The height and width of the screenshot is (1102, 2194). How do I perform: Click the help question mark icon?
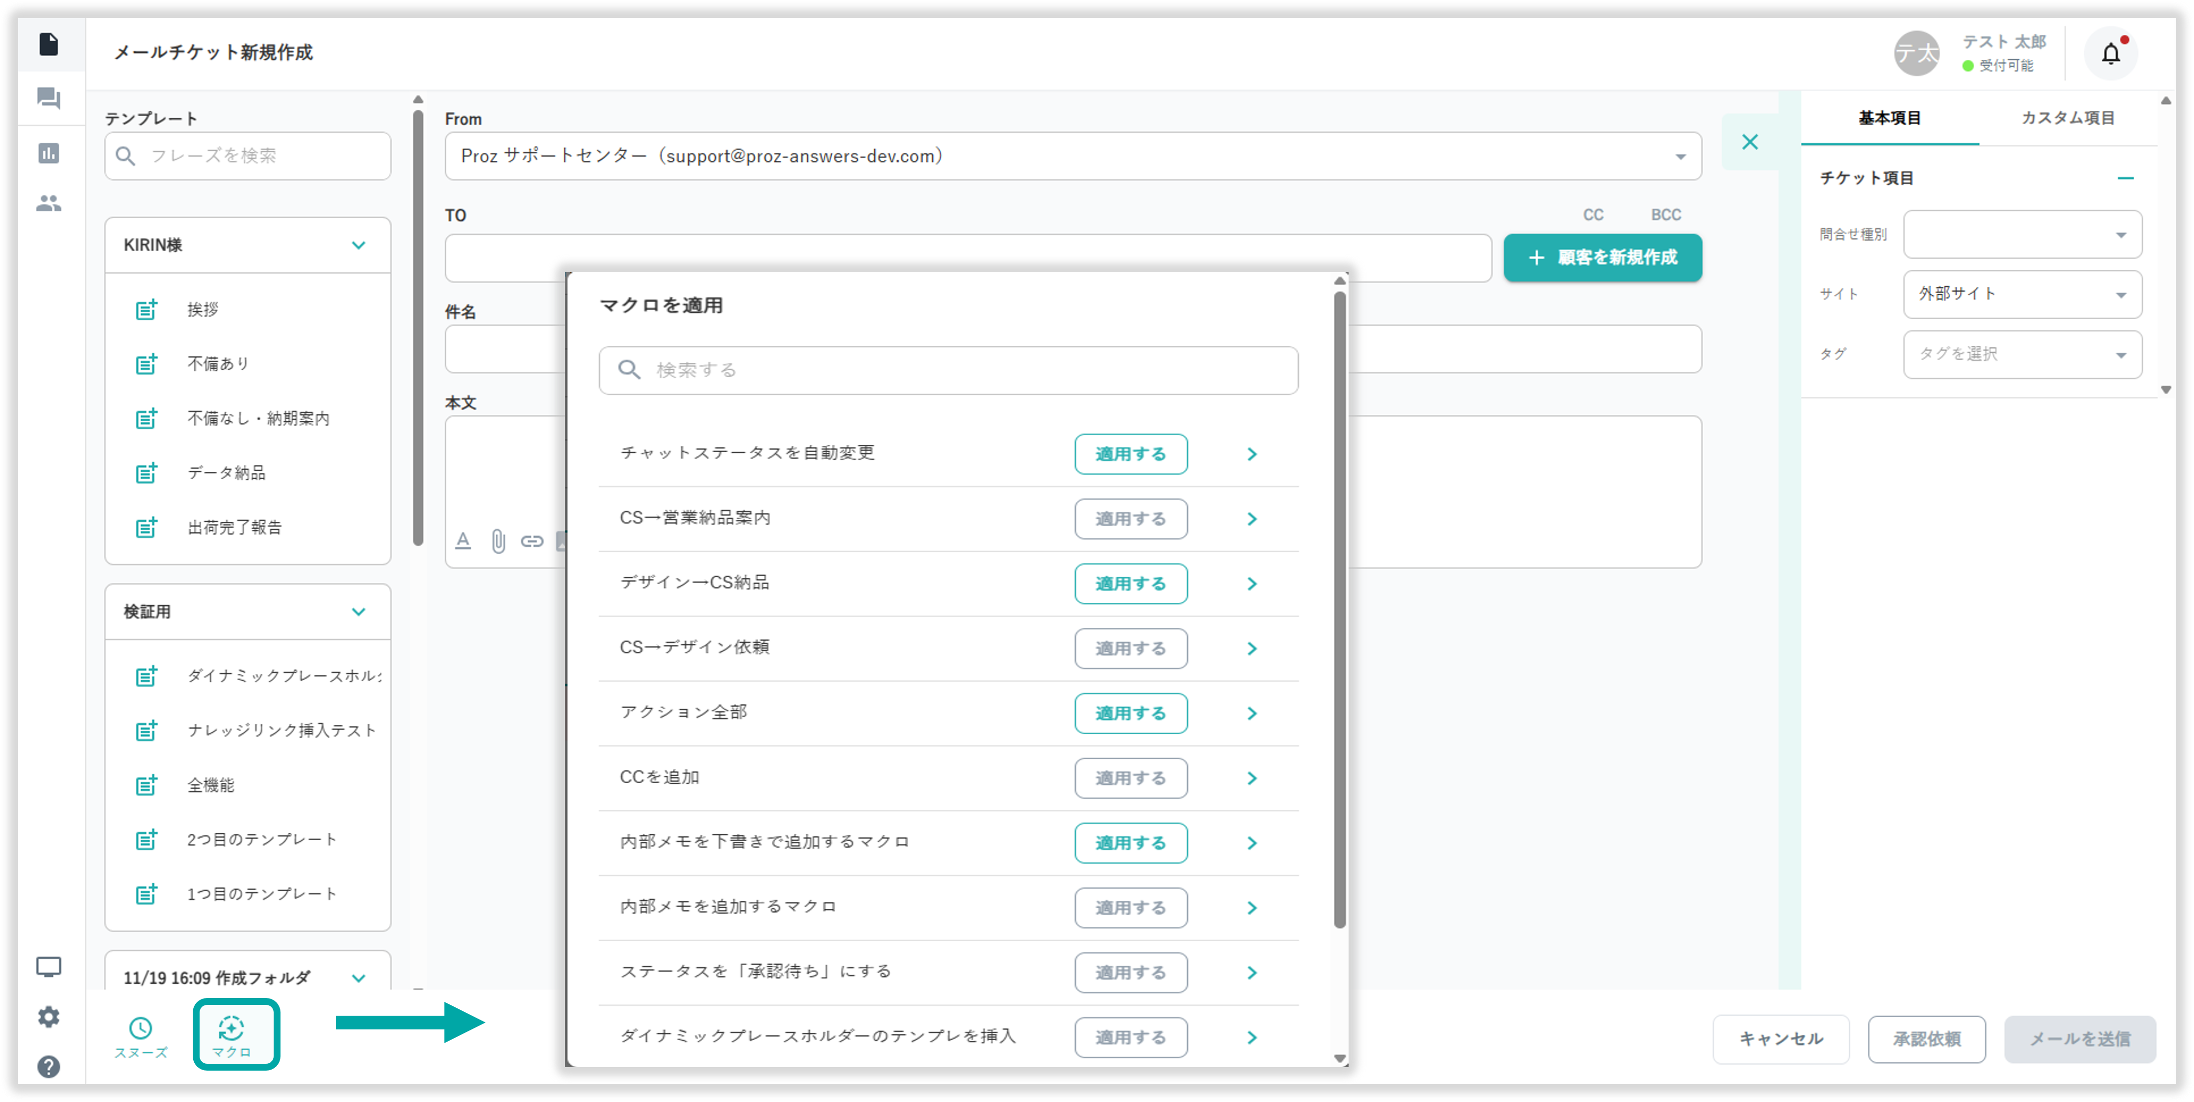(50, 1067)
